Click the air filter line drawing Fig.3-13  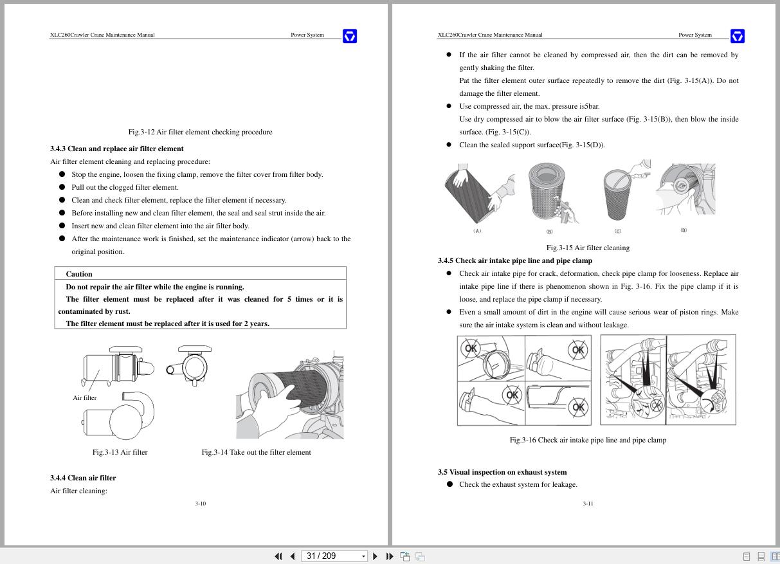[x=147, y=392]
